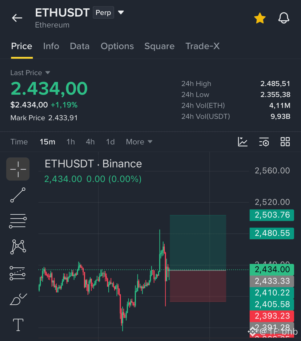This screenshot has width=301, height=341.
Task: Expand the ETHUSDT Perp pair dropdown arrow
Action: (121, 12)
